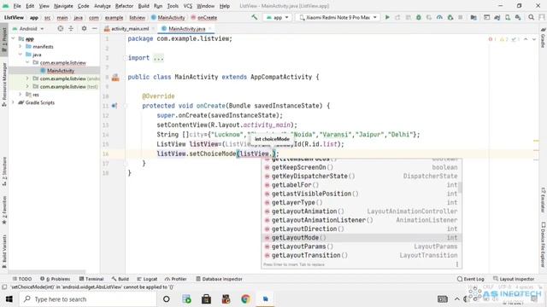Screen dimensions: 547x307
Task: Open the Problems tool window
Action: click(x=55, y=279)
